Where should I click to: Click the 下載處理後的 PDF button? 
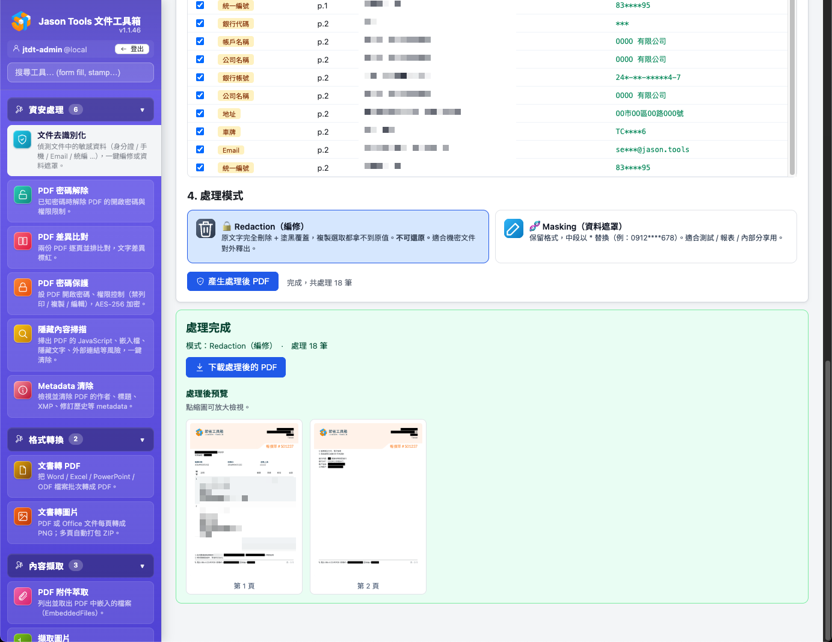[x=235, y=367]
